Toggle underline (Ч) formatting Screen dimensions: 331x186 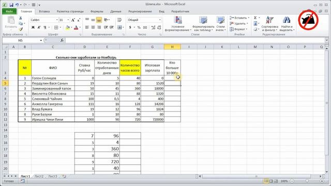click(x=45, y=27)
